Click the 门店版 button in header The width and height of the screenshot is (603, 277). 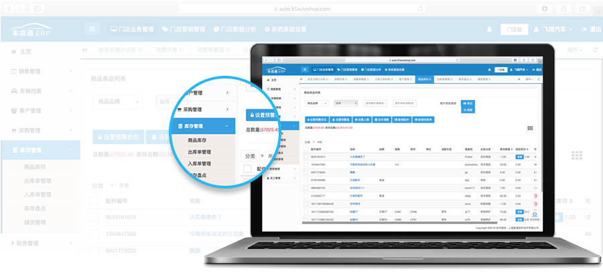(515, 30)
